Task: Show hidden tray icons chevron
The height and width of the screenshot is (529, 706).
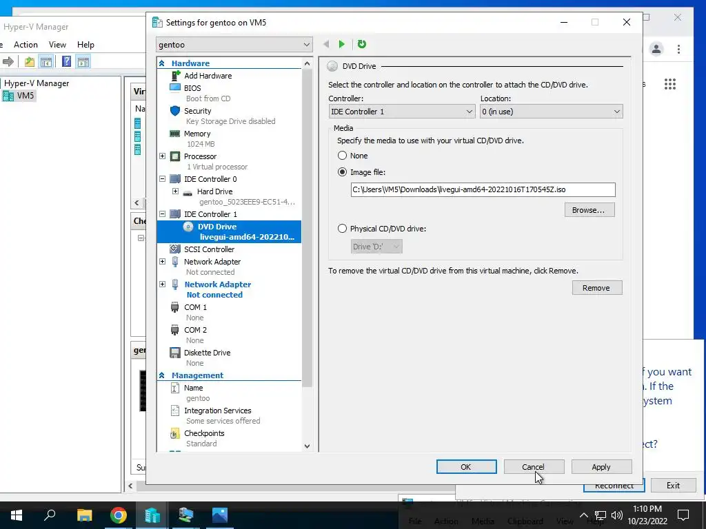Action: 583,515
